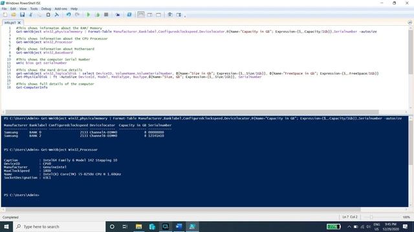Open the Help menu
414x232 pixels.
[74, 8]
